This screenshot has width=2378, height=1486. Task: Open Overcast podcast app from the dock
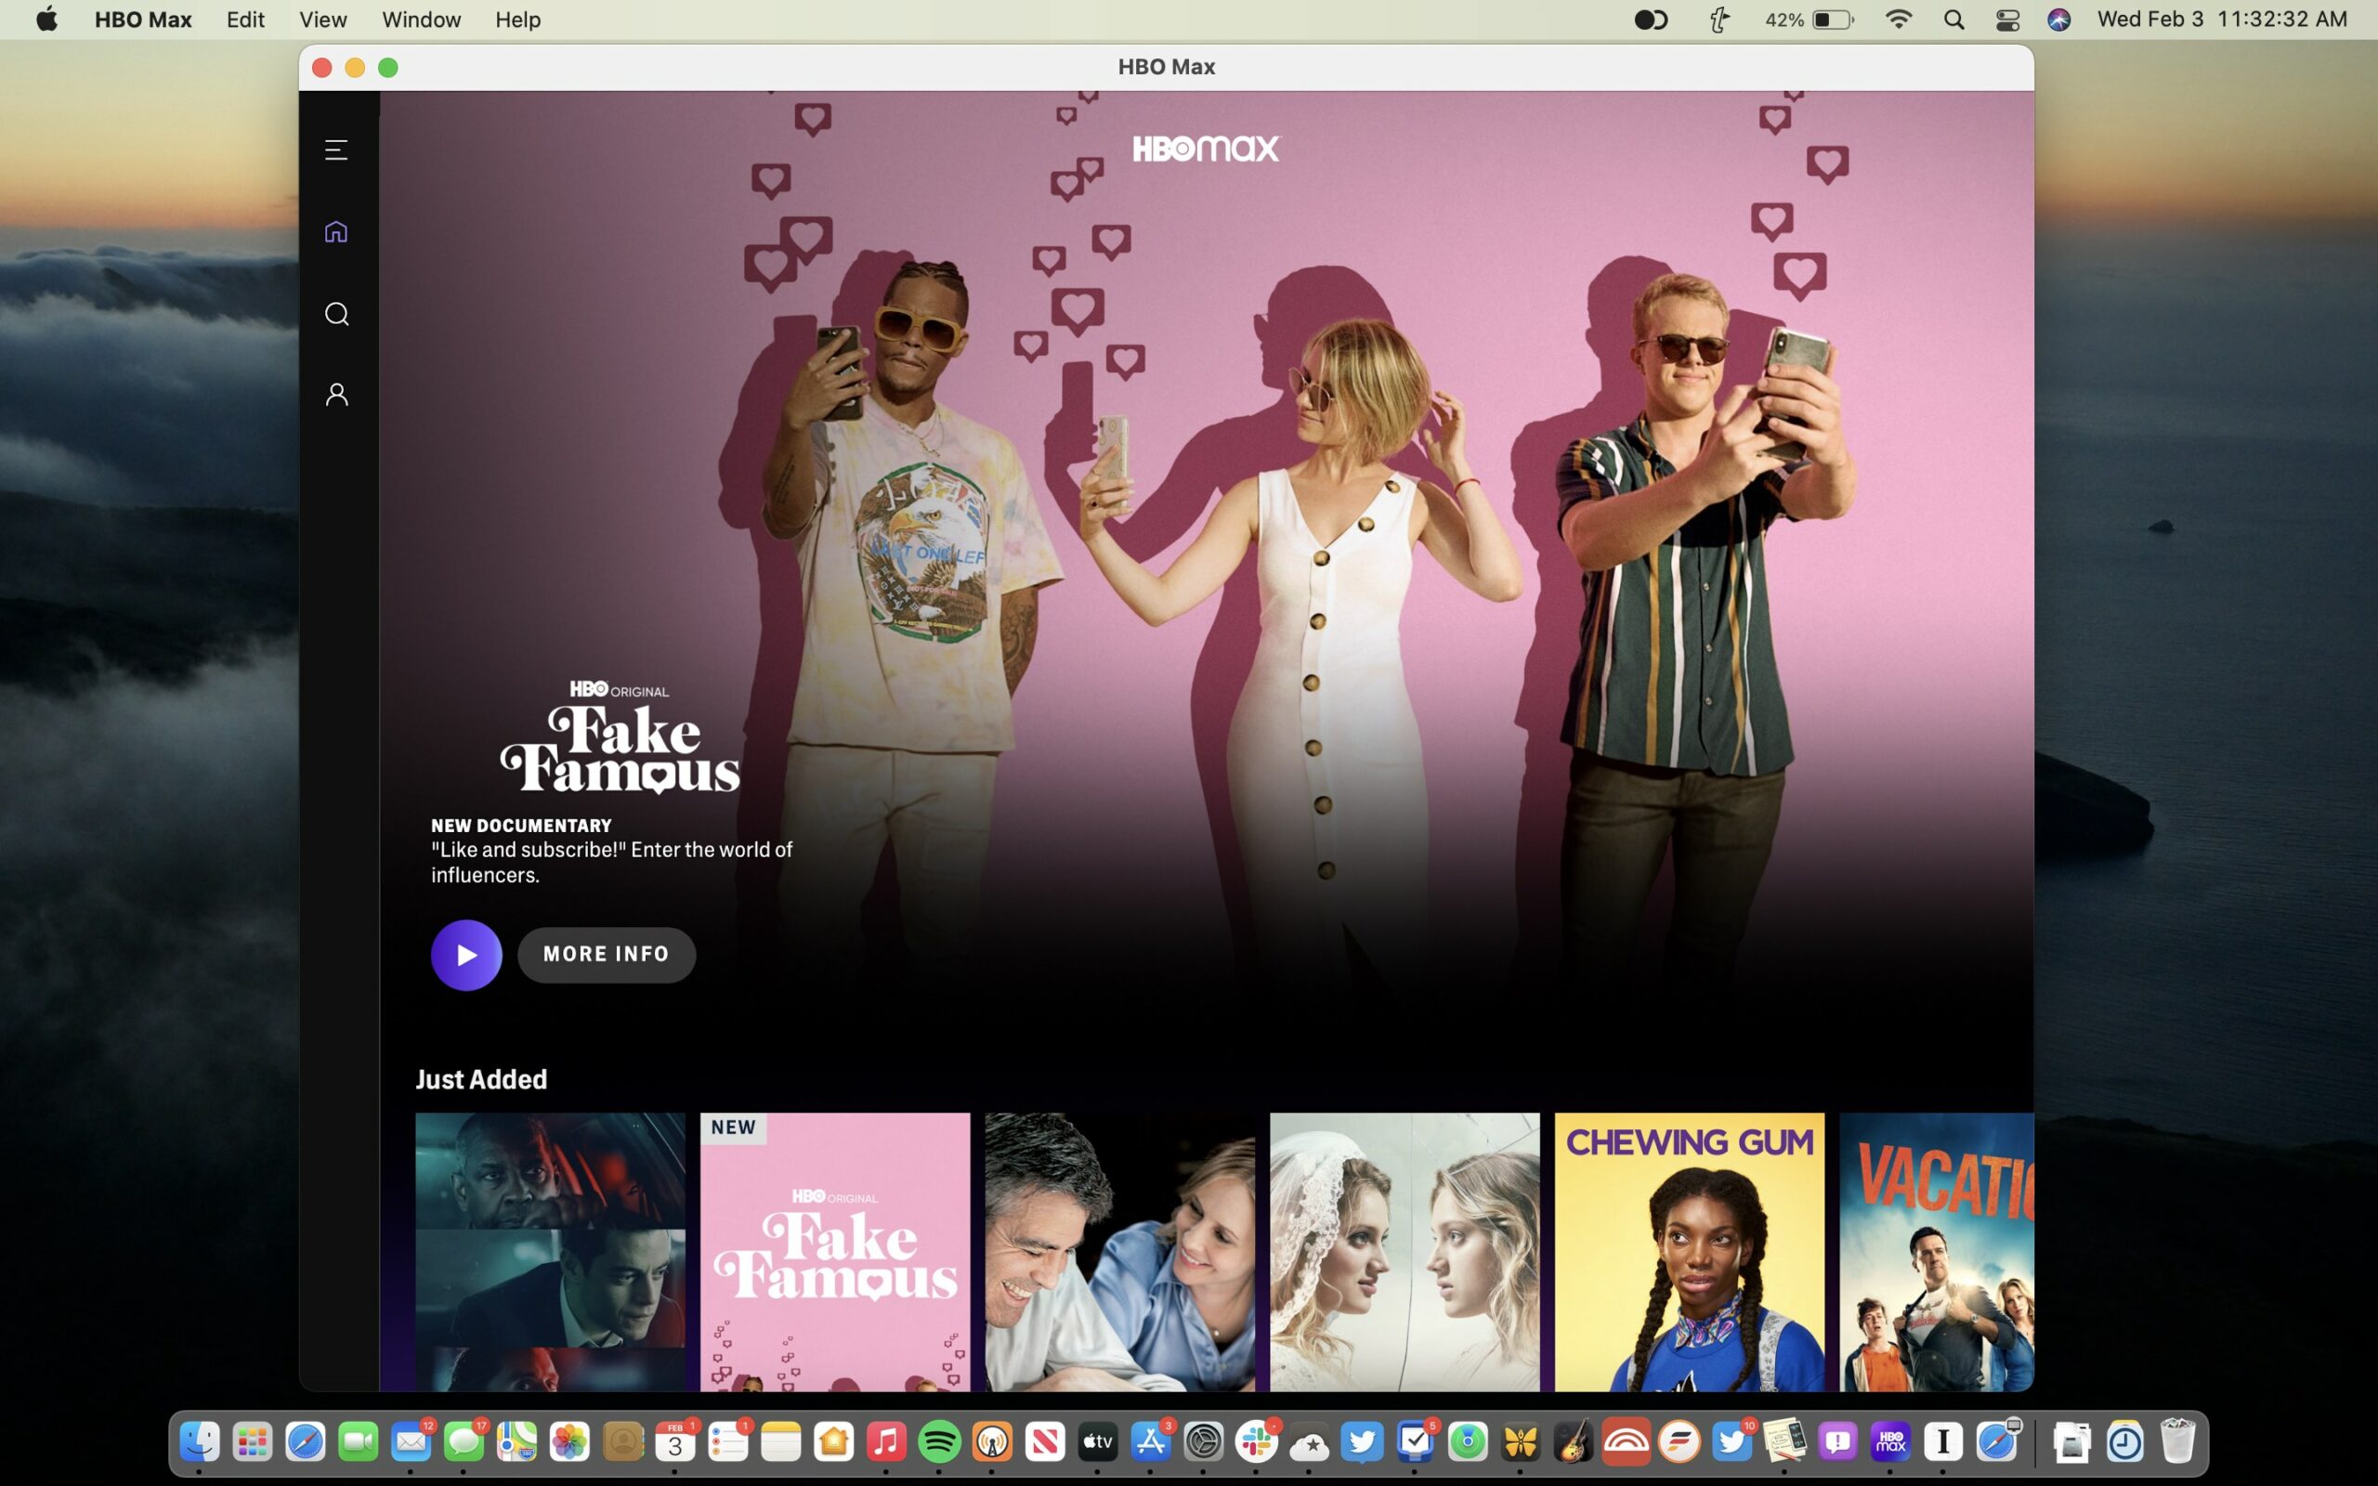click(992, 1441)
